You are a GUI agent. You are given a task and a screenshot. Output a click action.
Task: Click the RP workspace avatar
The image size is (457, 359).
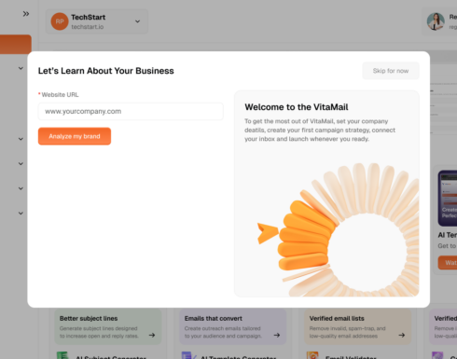[x=60, y=21]
